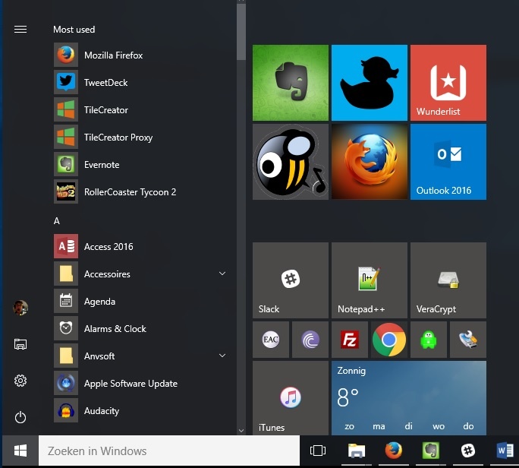The width and height of the screenshot is (519, 468).
Task: Open File Explorer from Start sidebar
Action: coord(20,344)
